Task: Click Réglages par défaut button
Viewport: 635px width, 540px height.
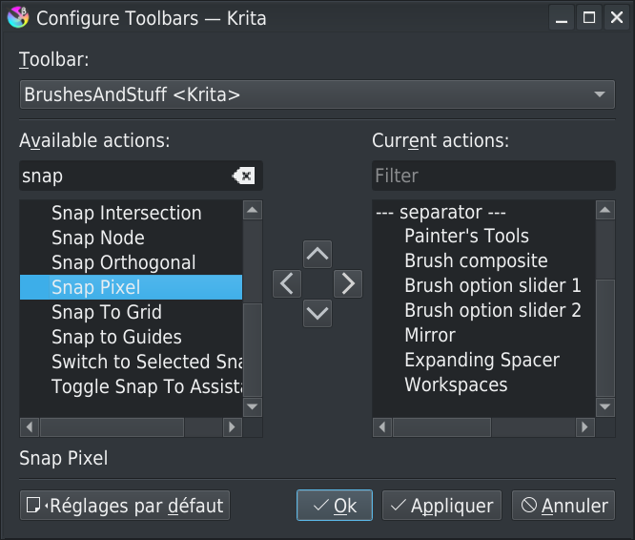Action: (x=125, y=506)
